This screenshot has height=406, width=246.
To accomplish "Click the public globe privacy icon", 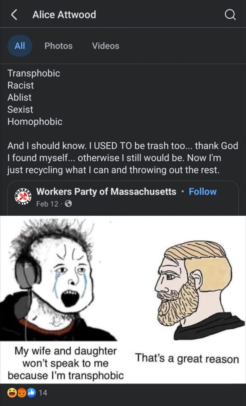I will coord(68,204).
